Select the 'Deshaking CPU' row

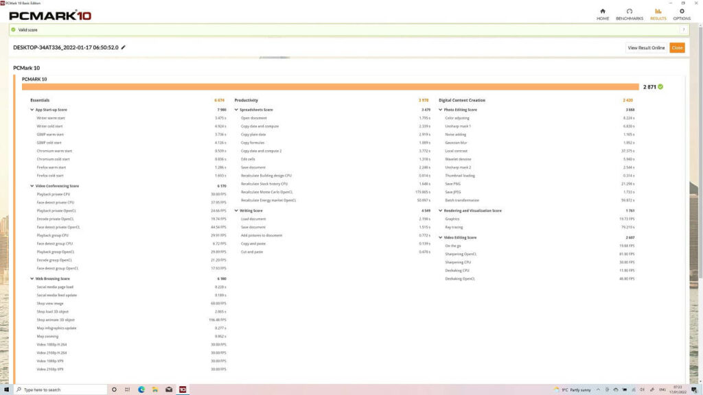(x=540, y=270)
